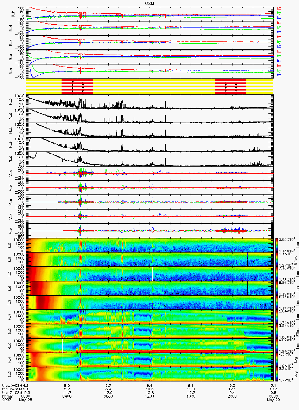Select the V_d velocity panel label

pyautogui.click(x=11, y=188)
